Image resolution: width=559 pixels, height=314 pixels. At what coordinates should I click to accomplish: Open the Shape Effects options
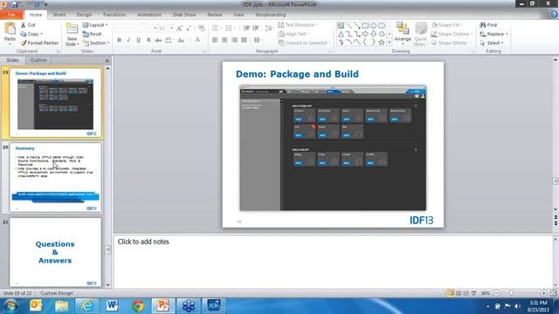coord(451,43)
